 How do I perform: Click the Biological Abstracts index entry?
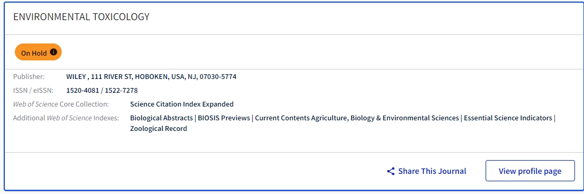(161, 118)
